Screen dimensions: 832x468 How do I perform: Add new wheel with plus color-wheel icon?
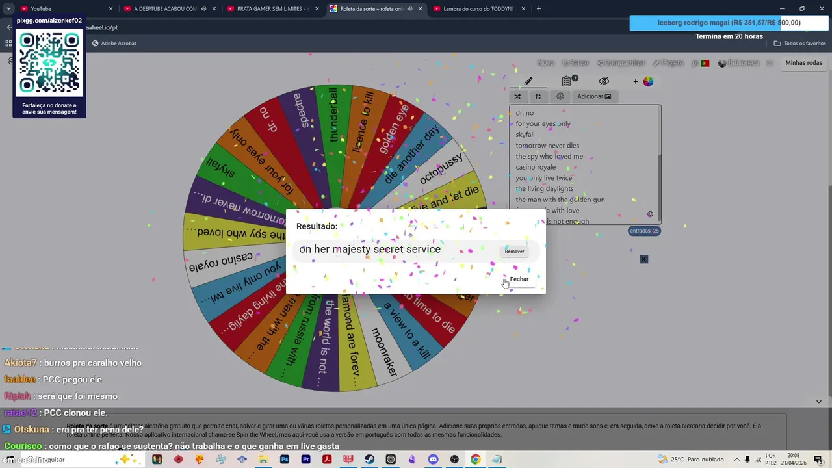643,81
